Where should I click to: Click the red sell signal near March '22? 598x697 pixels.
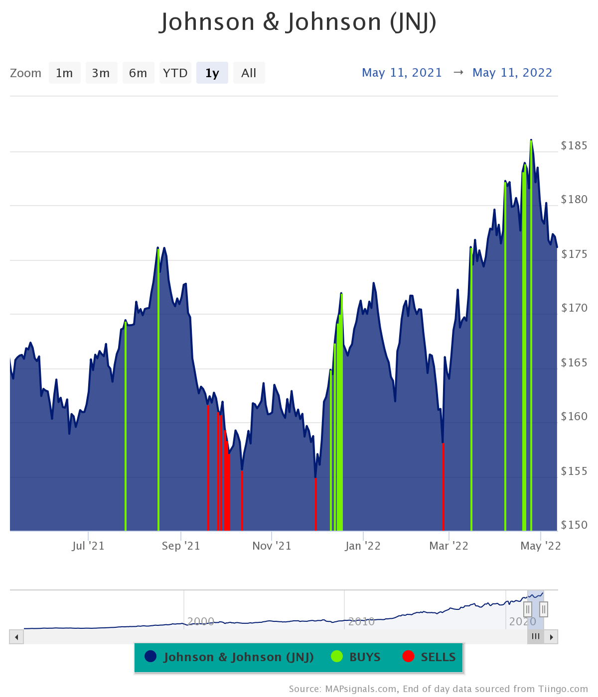[x=443, y=487]
